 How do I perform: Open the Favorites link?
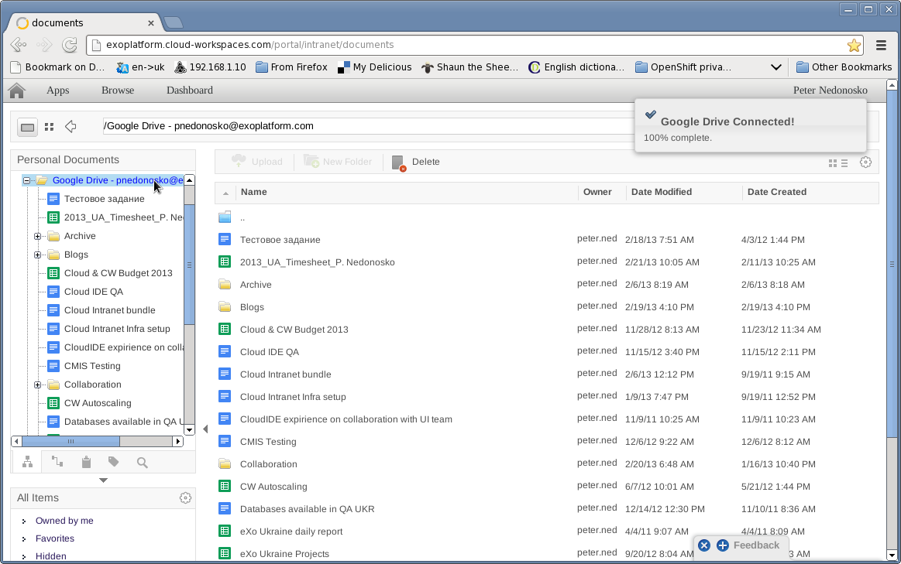54,538
